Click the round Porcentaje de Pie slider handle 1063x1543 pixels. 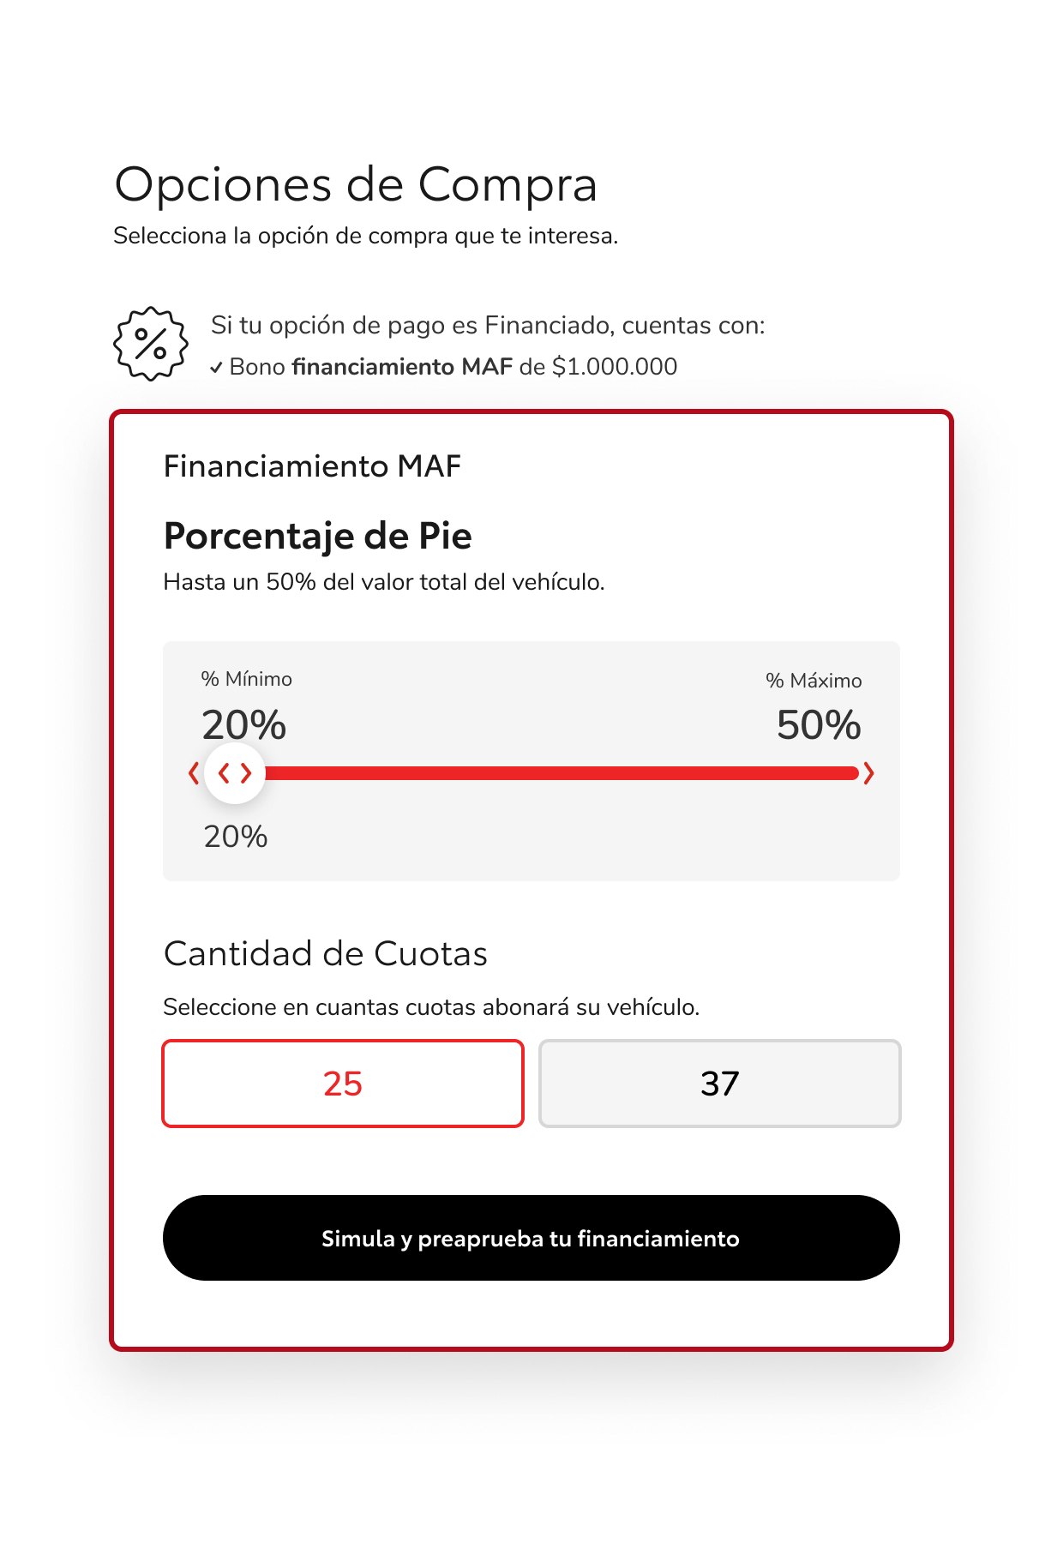pyautogui.click(x=235, y=773)
